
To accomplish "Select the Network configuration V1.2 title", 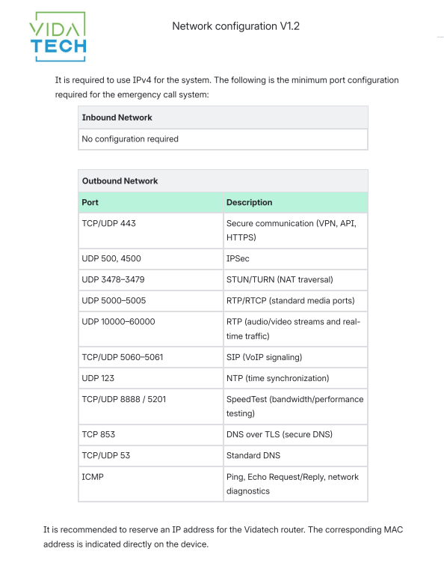I will [235, 26].
